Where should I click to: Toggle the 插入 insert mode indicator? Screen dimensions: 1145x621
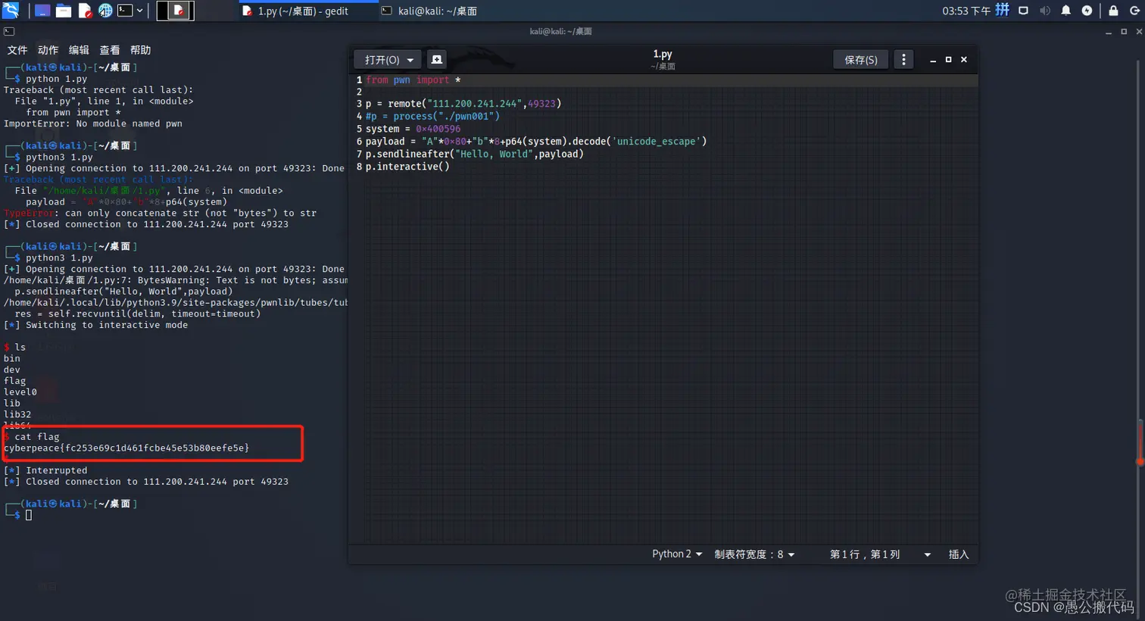(x=959, y=554)
